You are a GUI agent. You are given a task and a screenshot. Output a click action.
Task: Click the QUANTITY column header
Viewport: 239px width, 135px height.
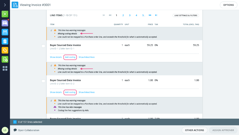tap(118, 24)
